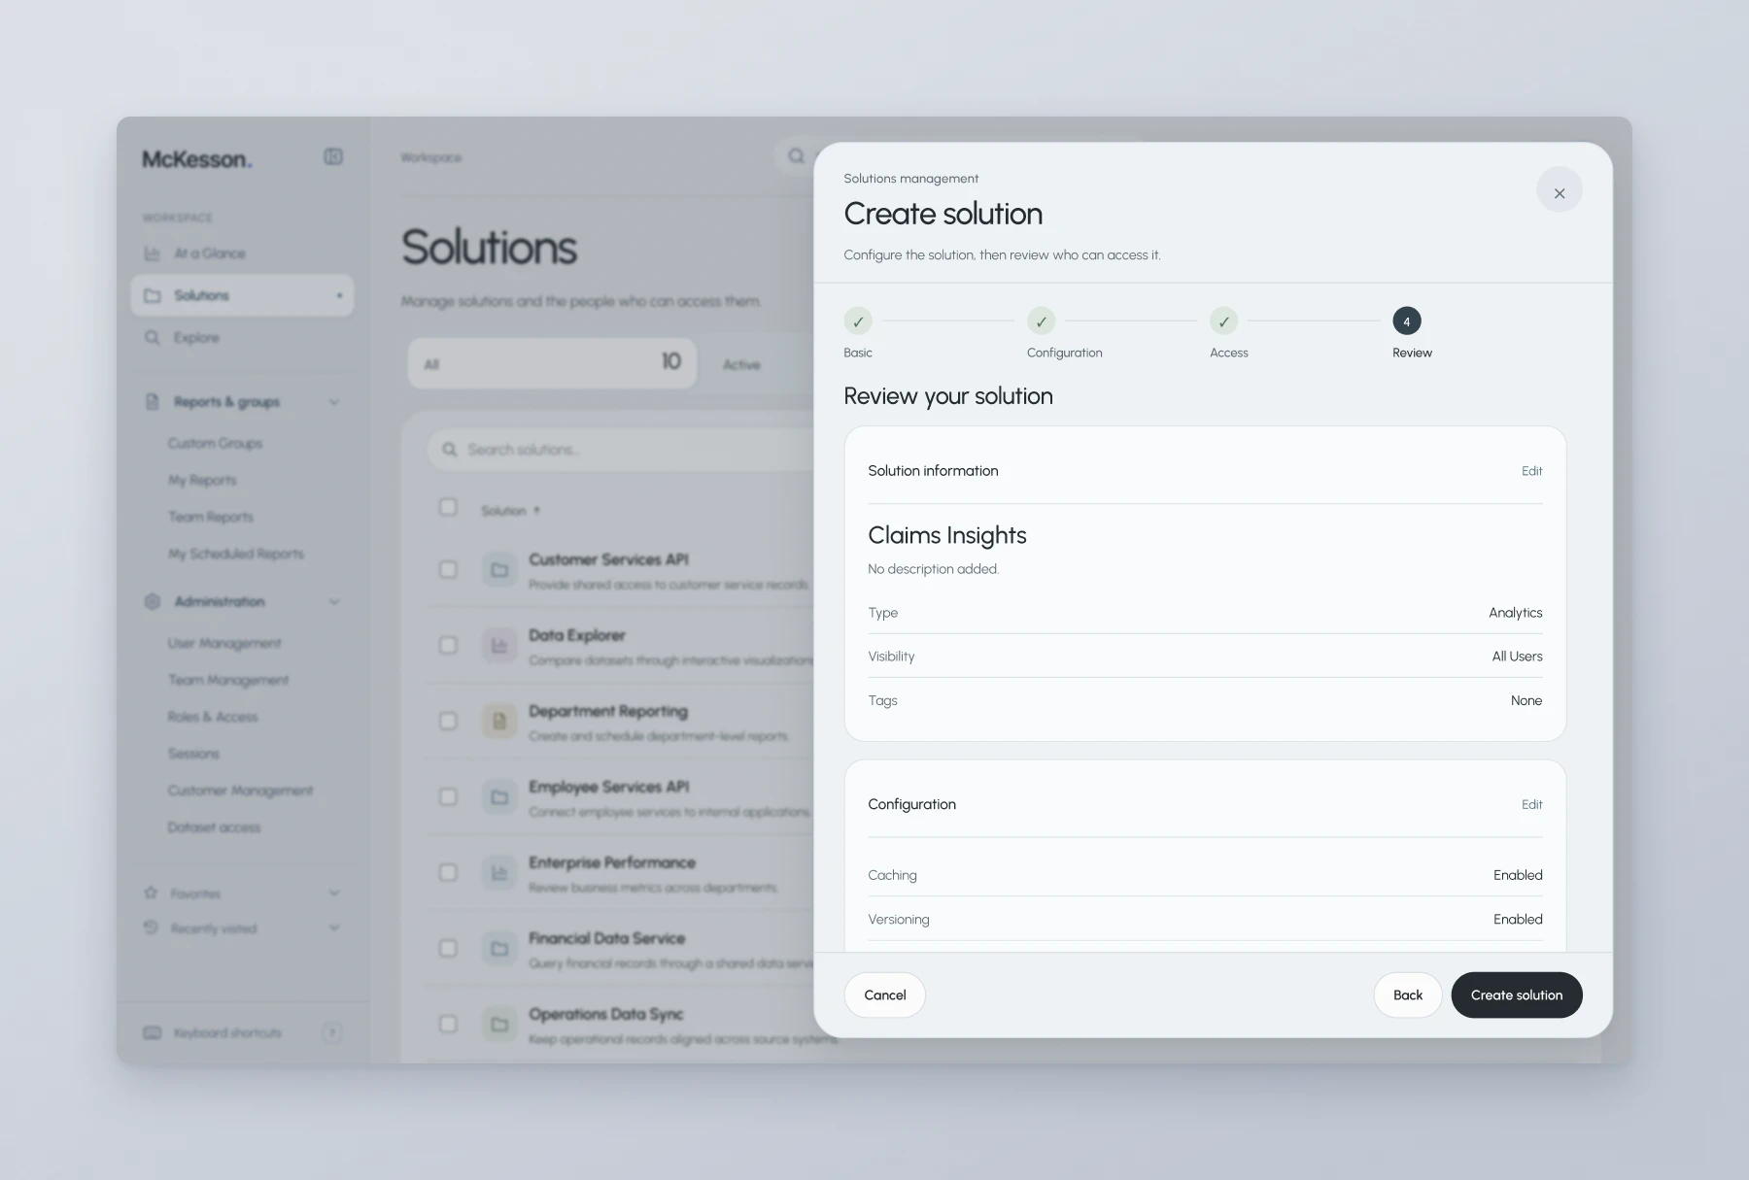Switch to the Active tab
The image size is (1749, 1180).
point(741,364)
